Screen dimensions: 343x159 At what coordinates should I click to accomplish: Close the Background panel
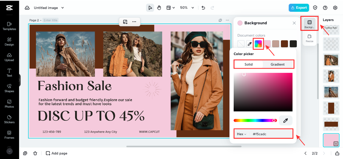point(294,23)
